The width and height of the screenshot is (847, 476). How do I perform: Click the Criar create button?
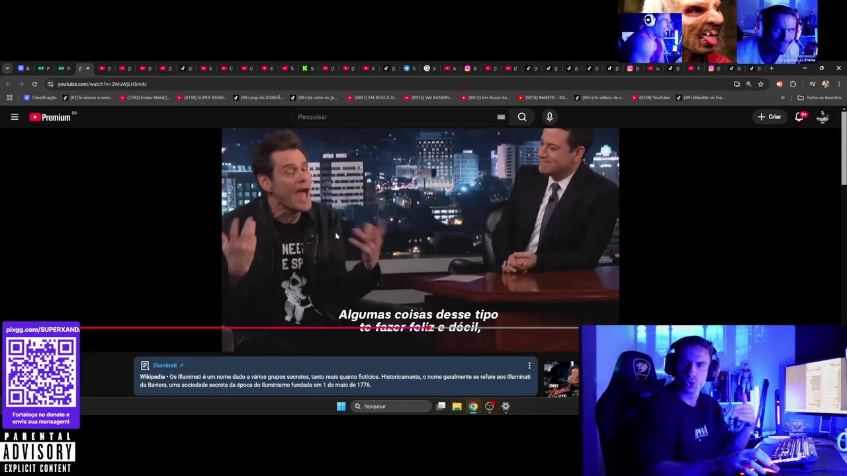(x=770, y=117)
